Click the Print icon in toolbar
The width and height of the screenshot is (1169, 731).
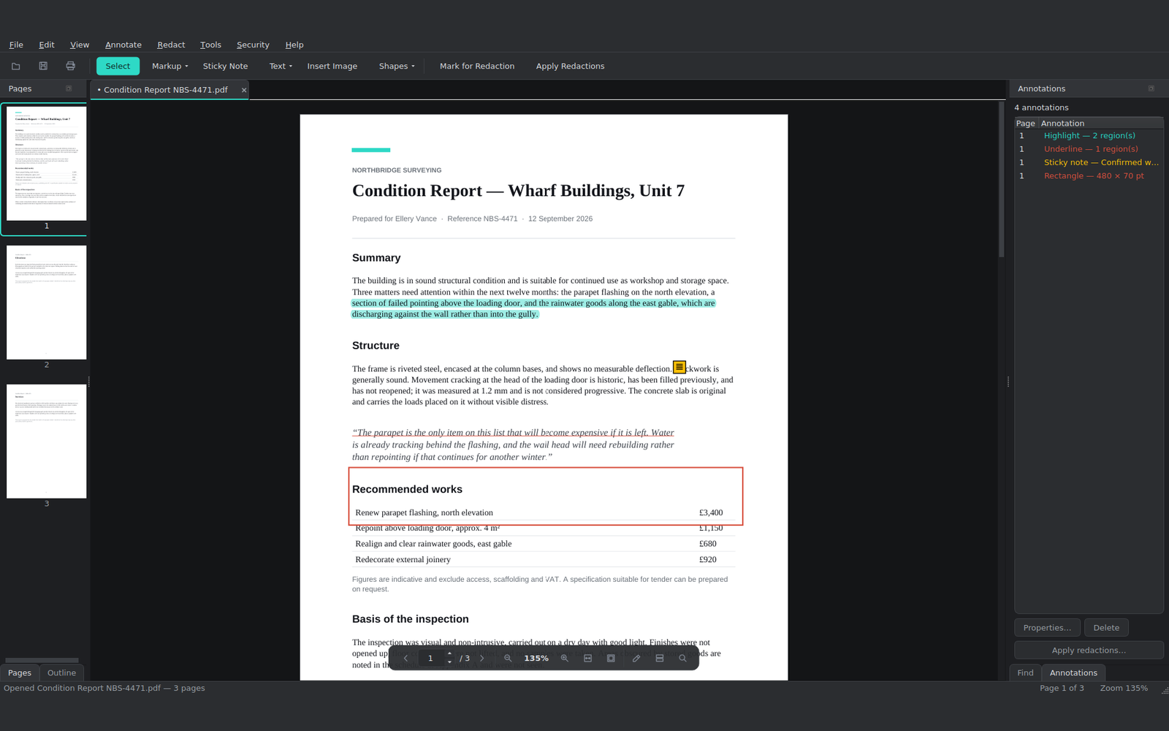[x=70, y=66]
